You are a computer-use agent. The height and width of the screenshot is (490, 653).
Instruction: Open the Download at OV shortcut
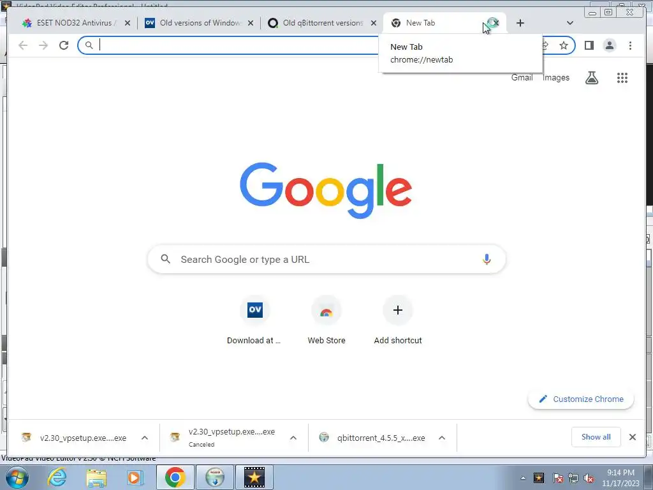254,320
